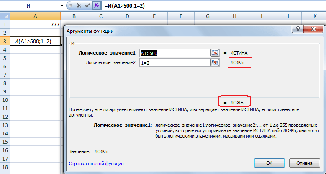This screenshot has width=326, height=174.
Task: Select row 18 header
Action: point(5,167)
